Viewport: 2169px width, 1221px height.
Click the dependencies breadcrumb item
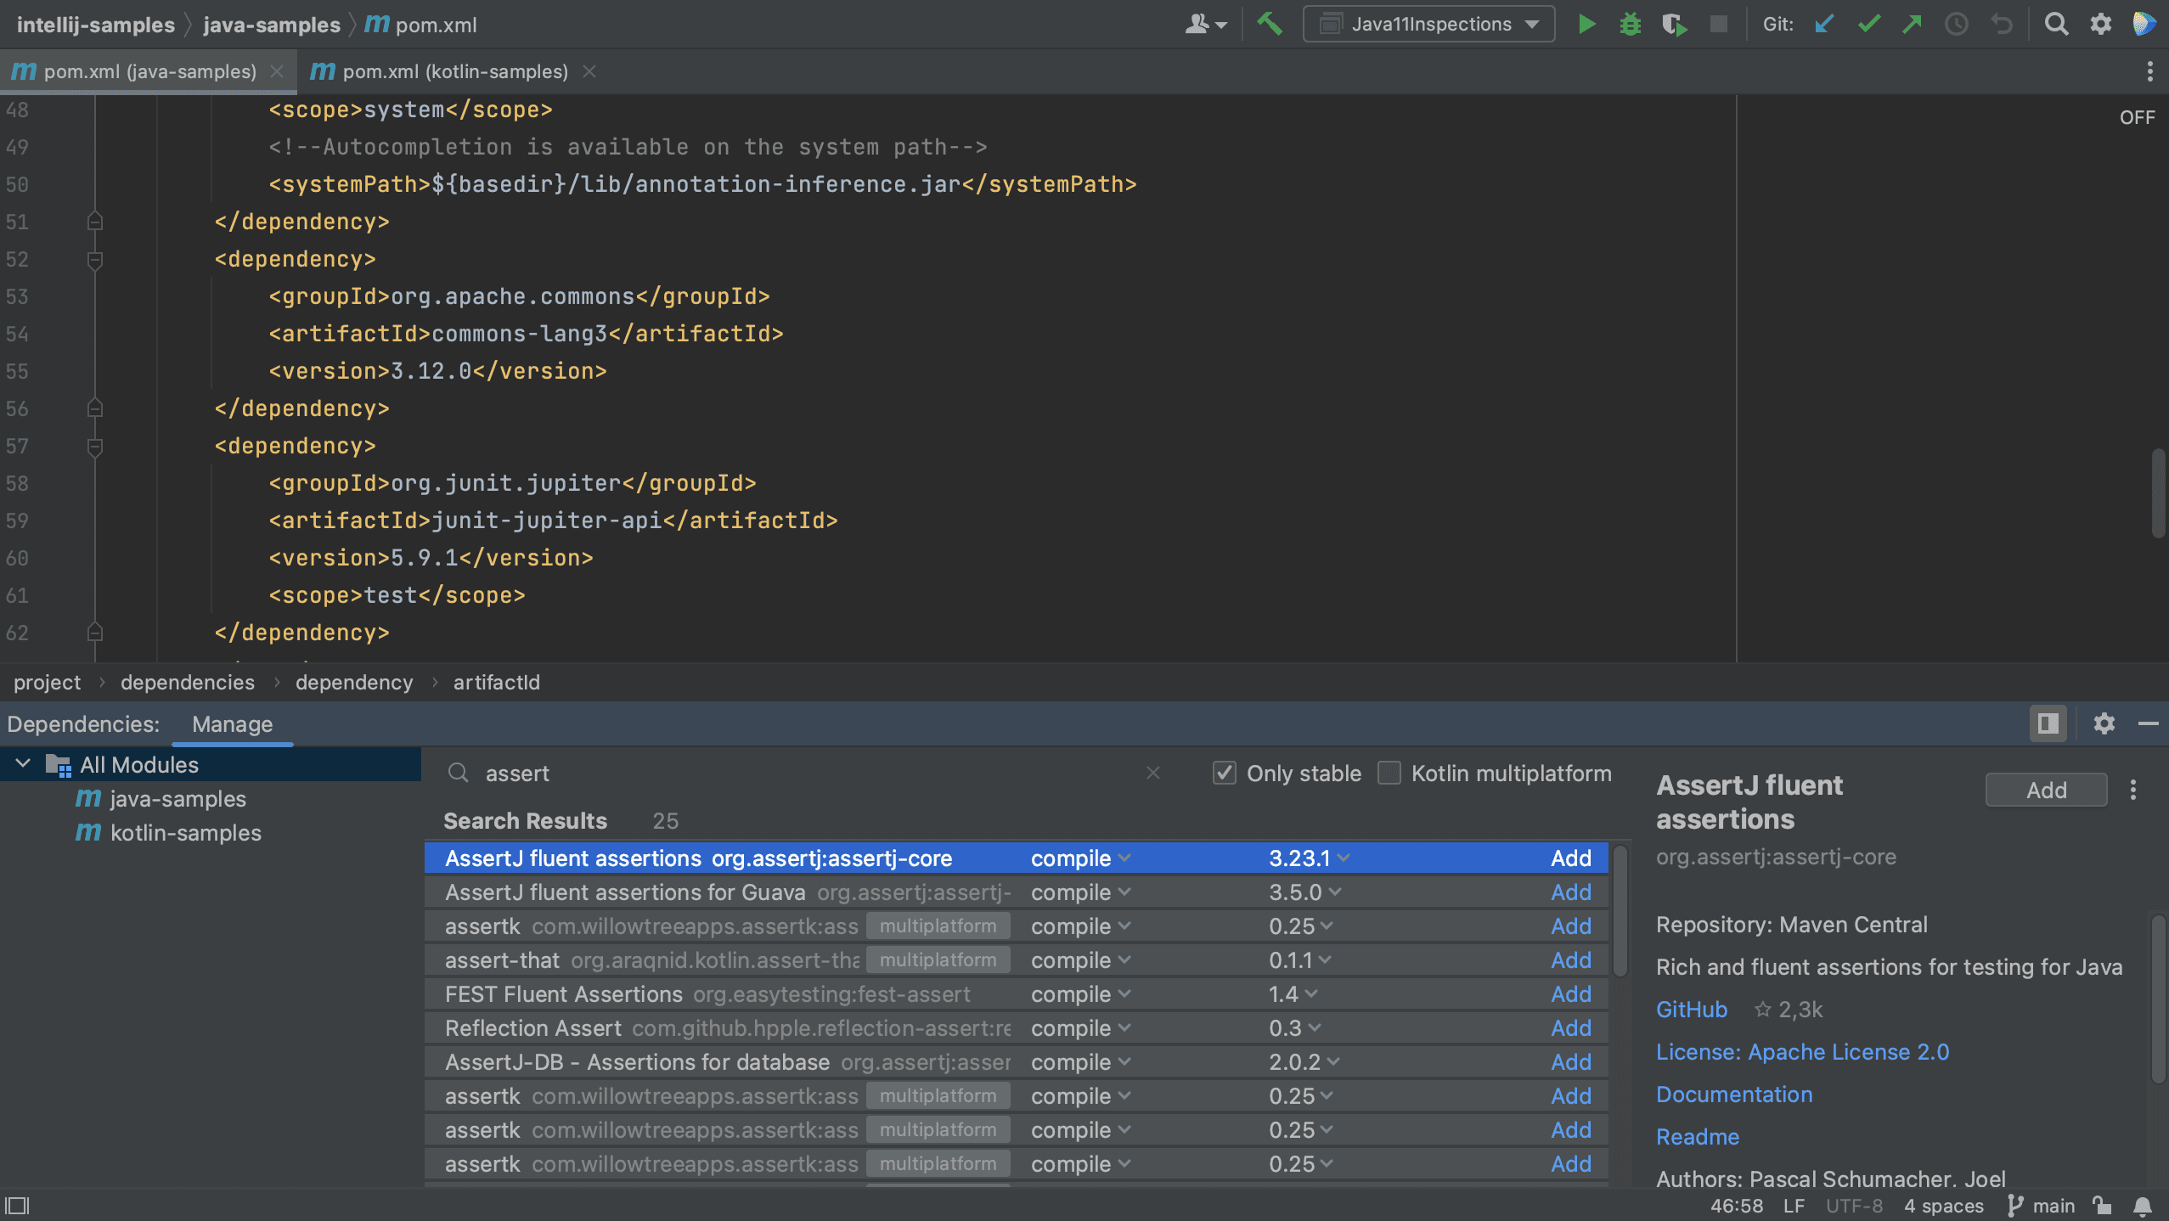(187, 682)
